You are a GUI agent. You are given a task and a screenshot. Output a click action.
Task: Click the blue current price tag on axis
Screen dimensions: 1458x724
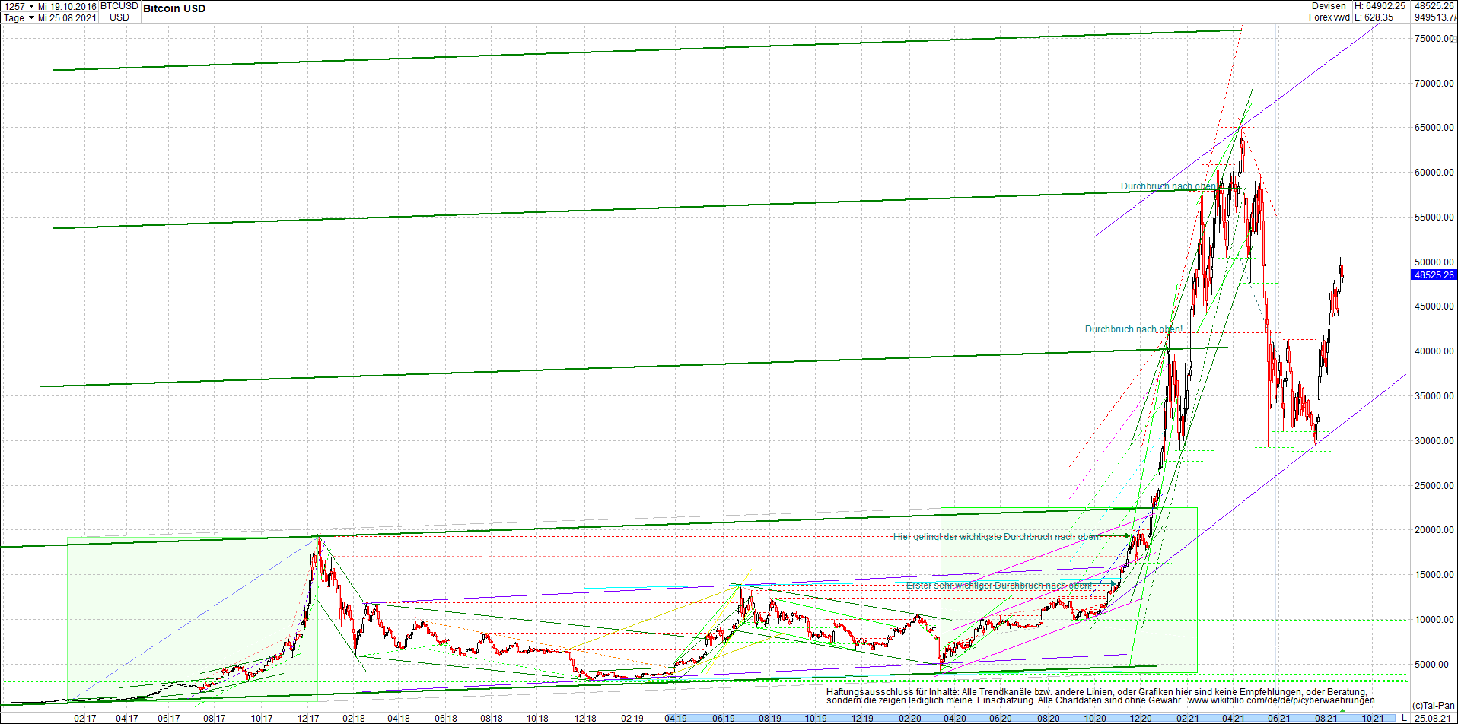tap(1434, 275)
